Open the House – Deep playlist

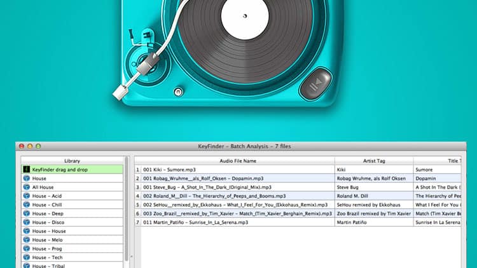click(72, 213)
